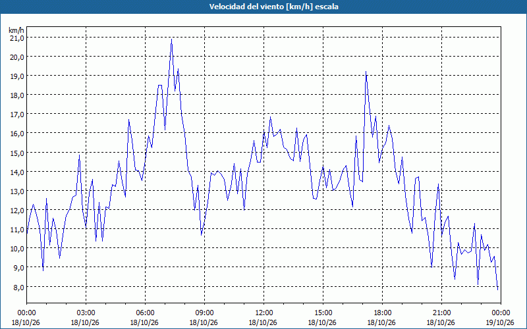Screen dimensions: 527x329
Task: Click the 03:00 time axis label
Action: pos(86,313)
